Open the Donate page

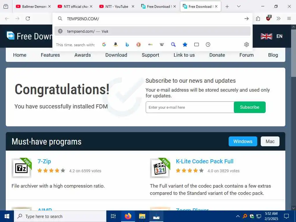pos(217,55)
